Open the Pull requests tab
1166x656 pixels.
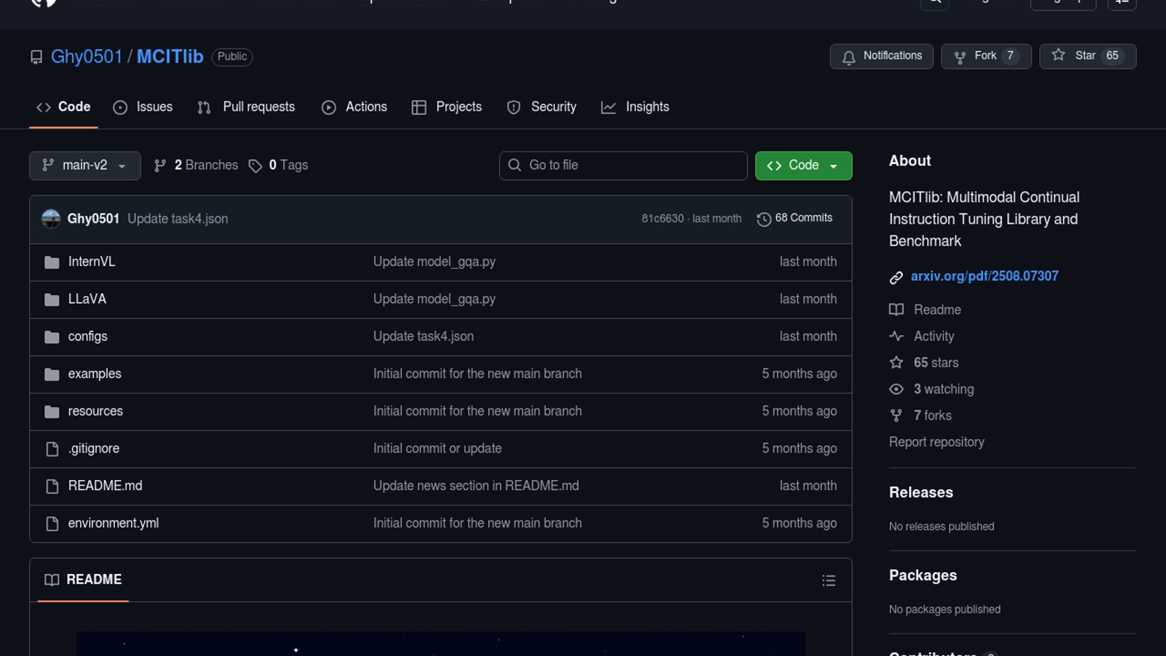246,107
